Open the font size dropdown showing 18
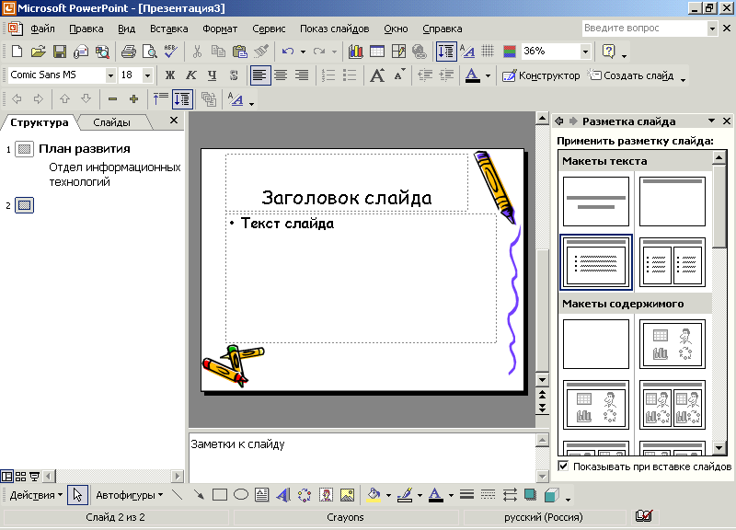The image size is (736, 530). 147,75
